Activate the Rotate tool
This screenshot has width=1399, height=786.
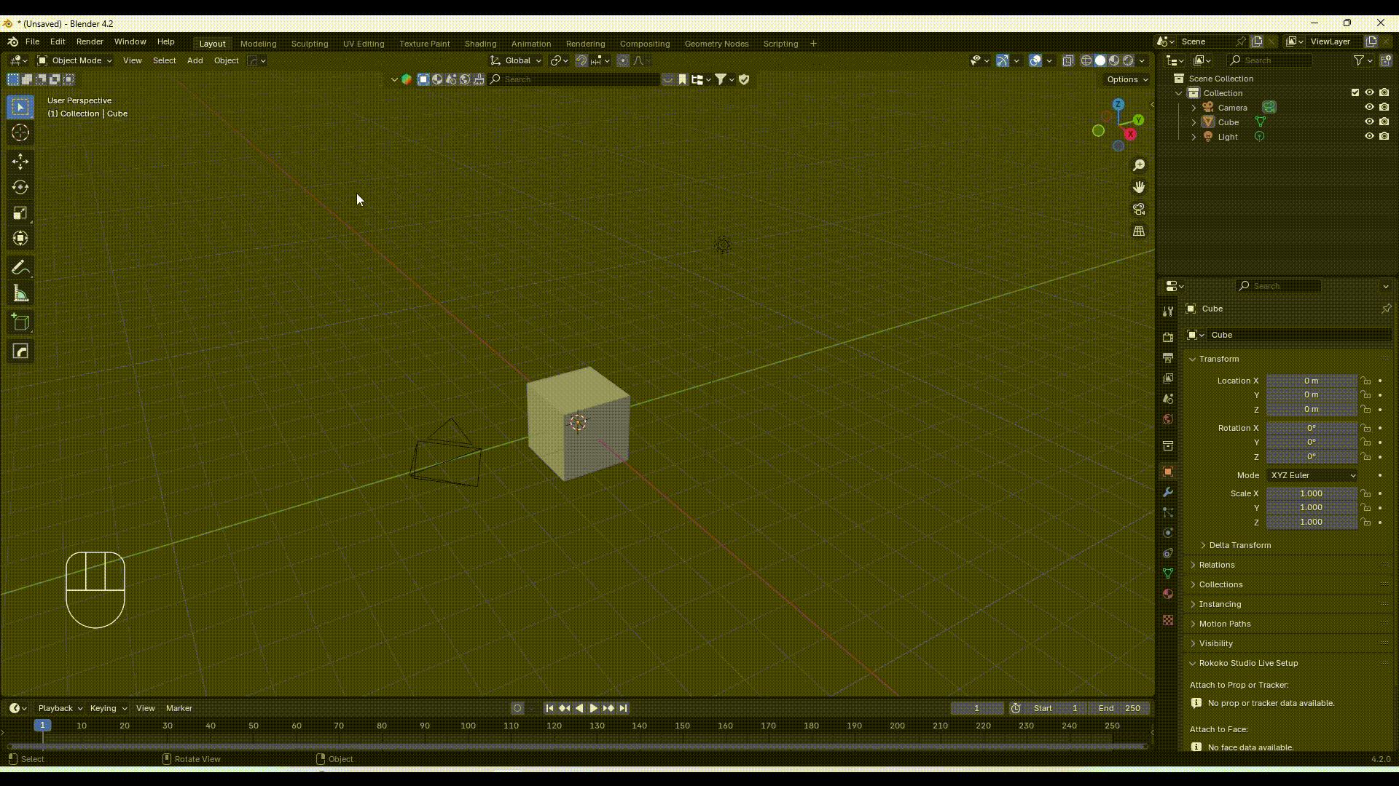20,187
